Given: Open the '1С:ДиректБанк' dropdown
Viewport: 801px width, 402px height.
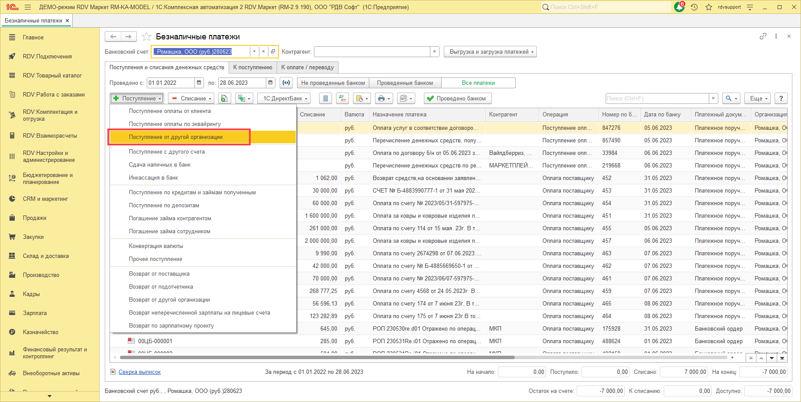Looking at the screenshot, I should click(x=284, y=99).
